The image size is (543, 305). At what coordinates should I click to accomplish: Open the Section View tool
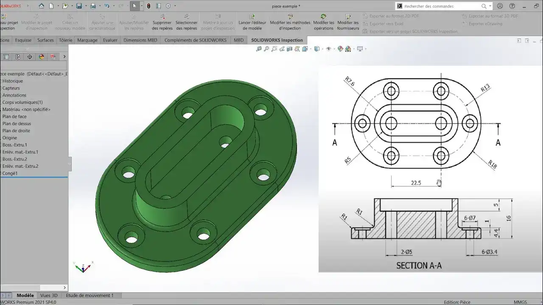coord(289,48)
